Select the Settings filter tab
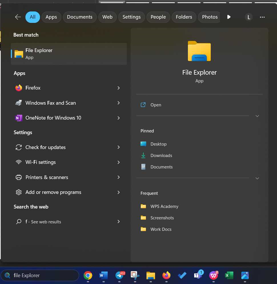The width and height of the screenshot is (277, 284). pyautogui.click(x=131, y=17)
